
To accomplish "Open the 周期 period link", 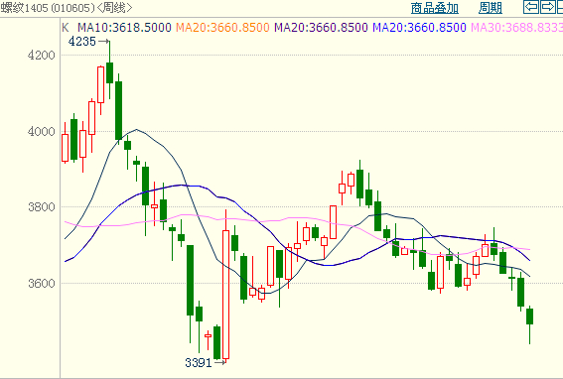I will (491, 8).
